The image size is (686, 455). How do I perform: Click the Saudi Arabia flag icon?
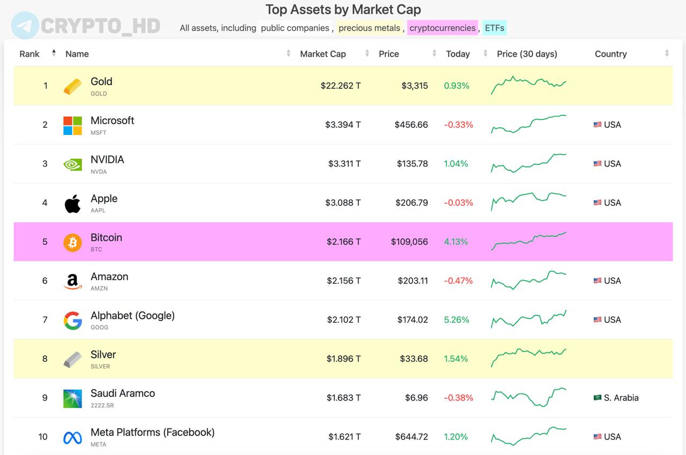(598, 398)
